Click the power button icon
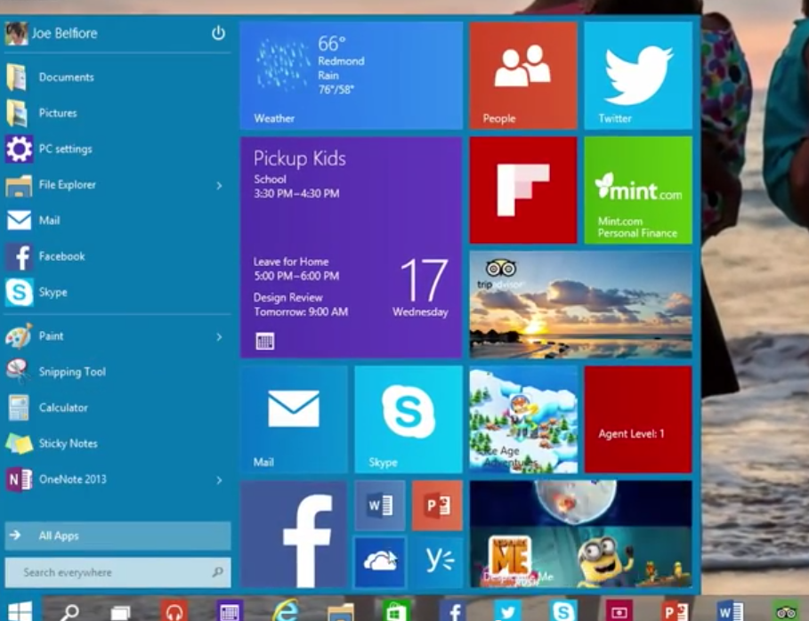This screenshot has width=809, height=621. [218, 34]
